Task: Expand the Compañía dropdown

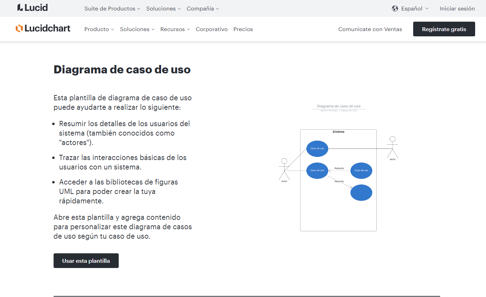Action: [203, 9]
